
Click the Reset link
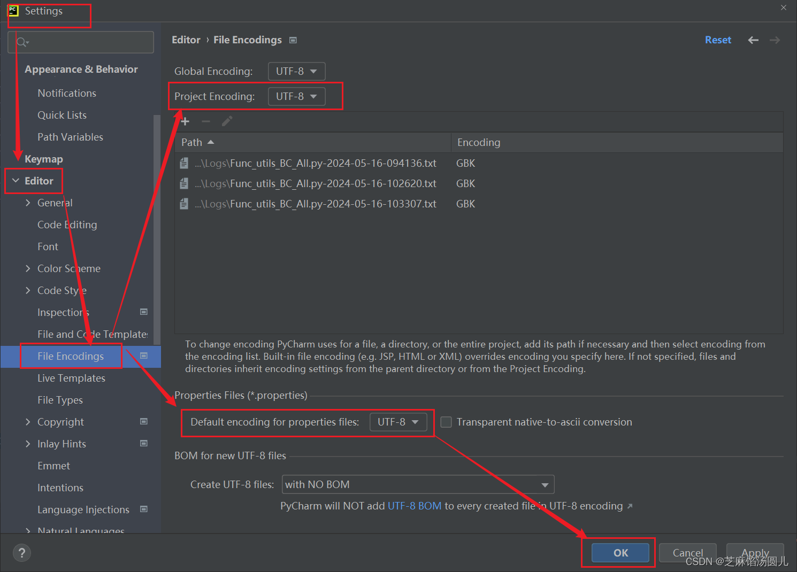click(718, 40)
